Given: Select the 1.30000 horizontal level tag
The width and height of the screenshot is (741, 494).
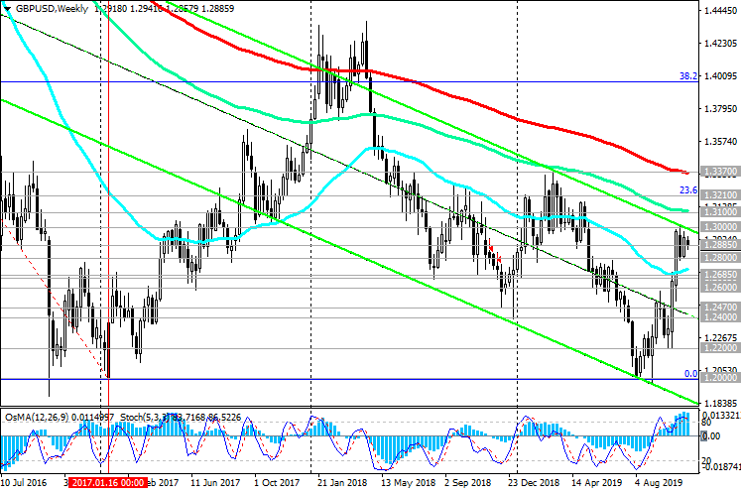Looking at the screenshot, I should point(720,227).
